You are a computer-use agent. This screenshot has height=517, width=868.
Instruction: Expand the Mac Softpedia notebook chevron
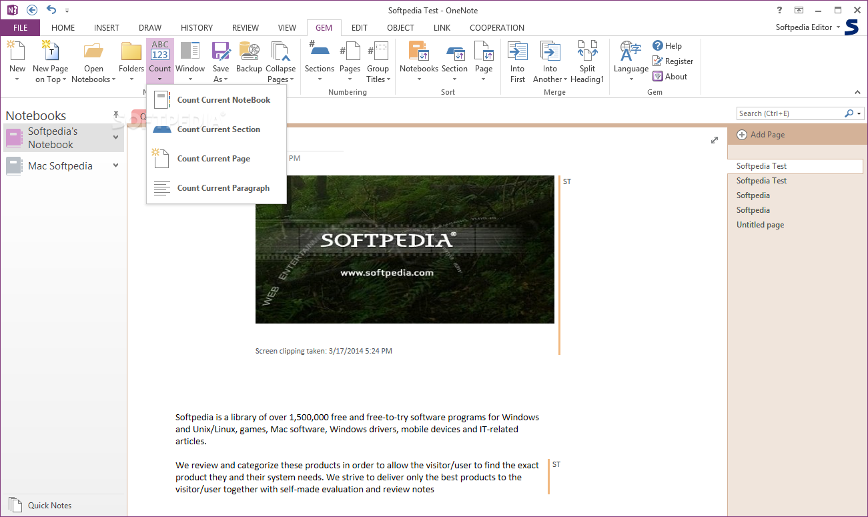coord(115,165)
